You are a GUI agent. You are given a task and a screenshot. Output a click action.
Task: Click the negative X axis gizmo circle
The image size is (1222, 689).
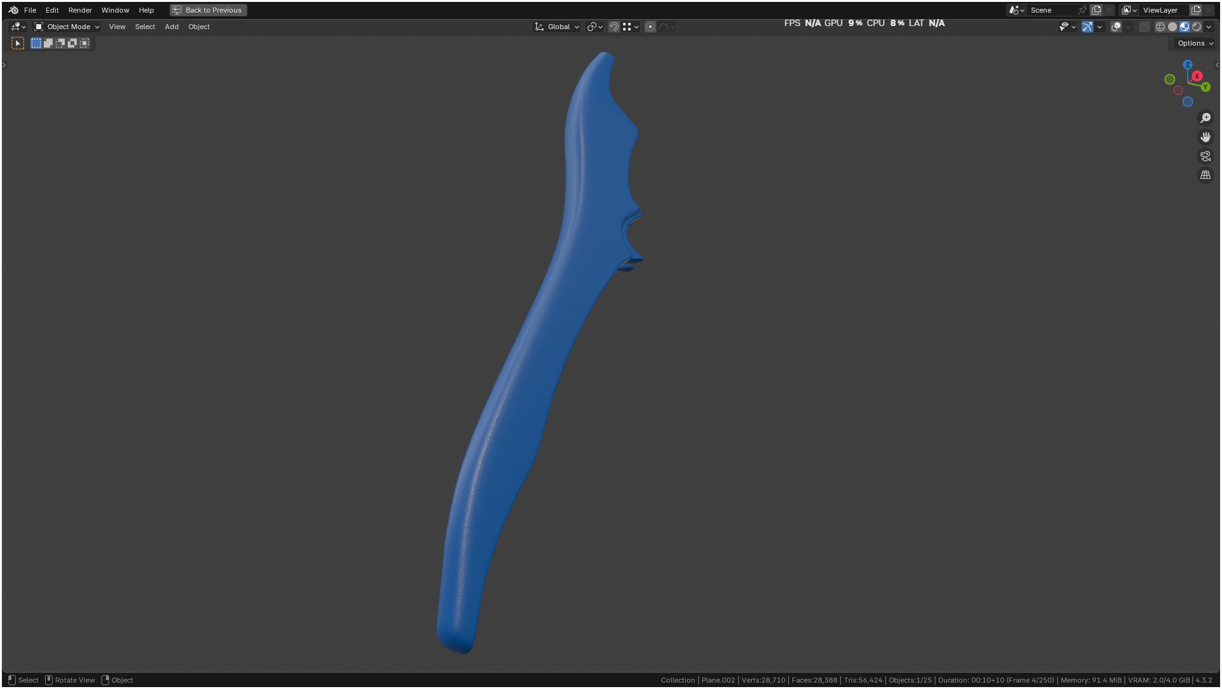click(x=1178, y=90)
